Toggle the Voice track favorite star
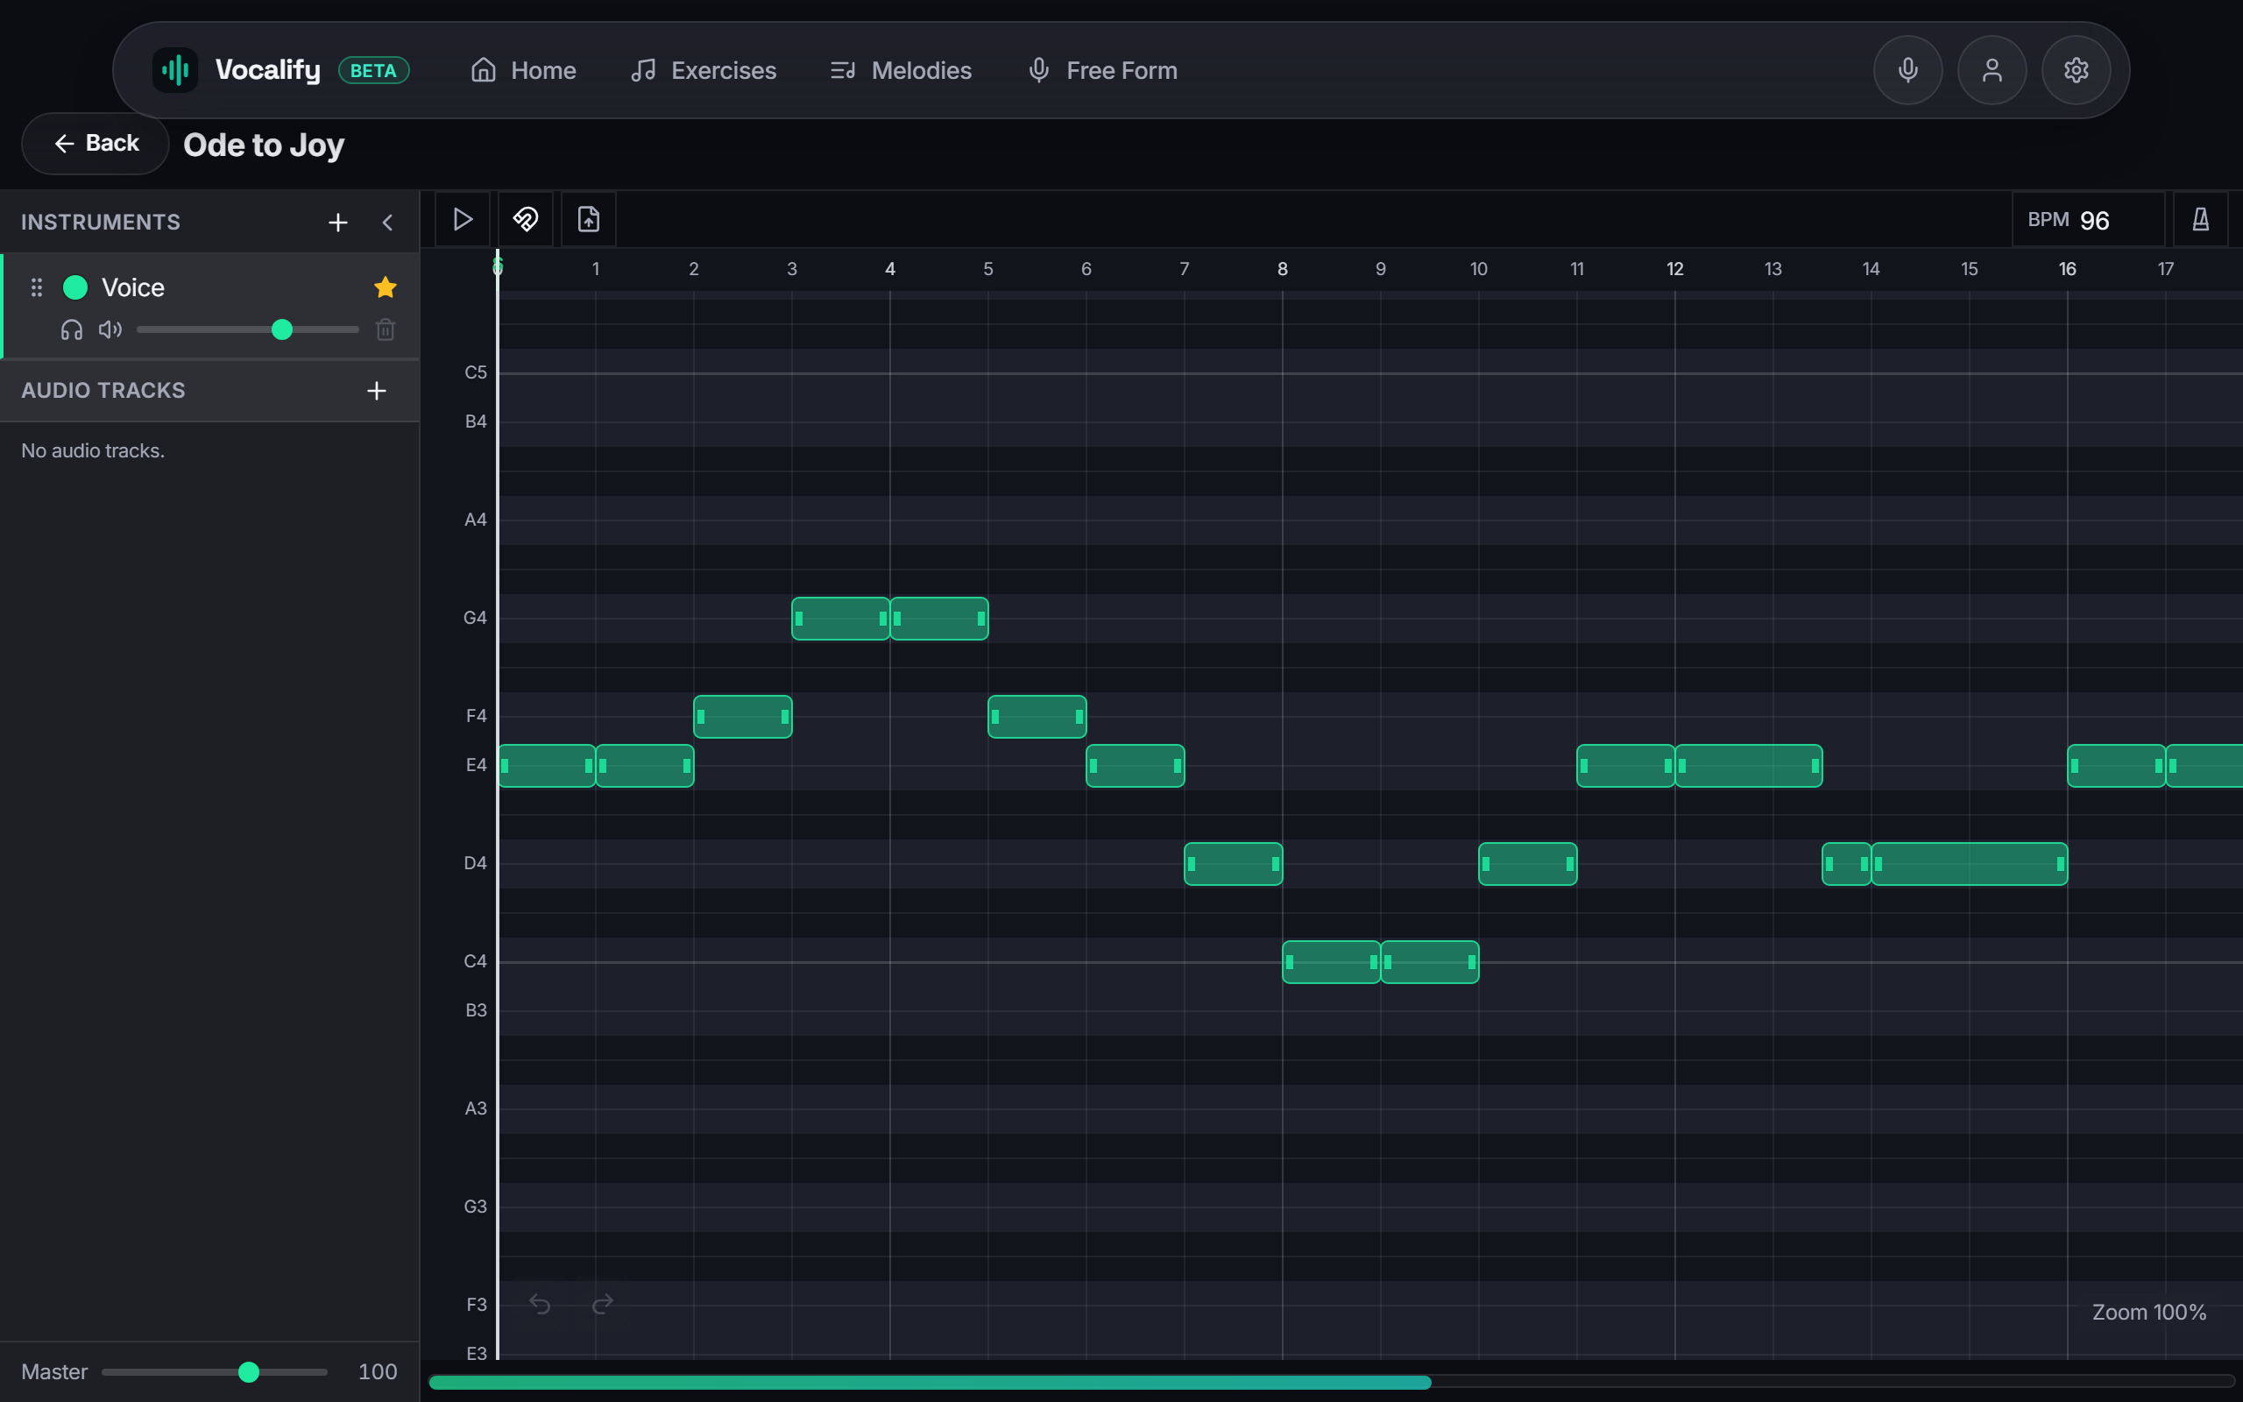The image size is (2243, 1402). click(x=386, y=287)
